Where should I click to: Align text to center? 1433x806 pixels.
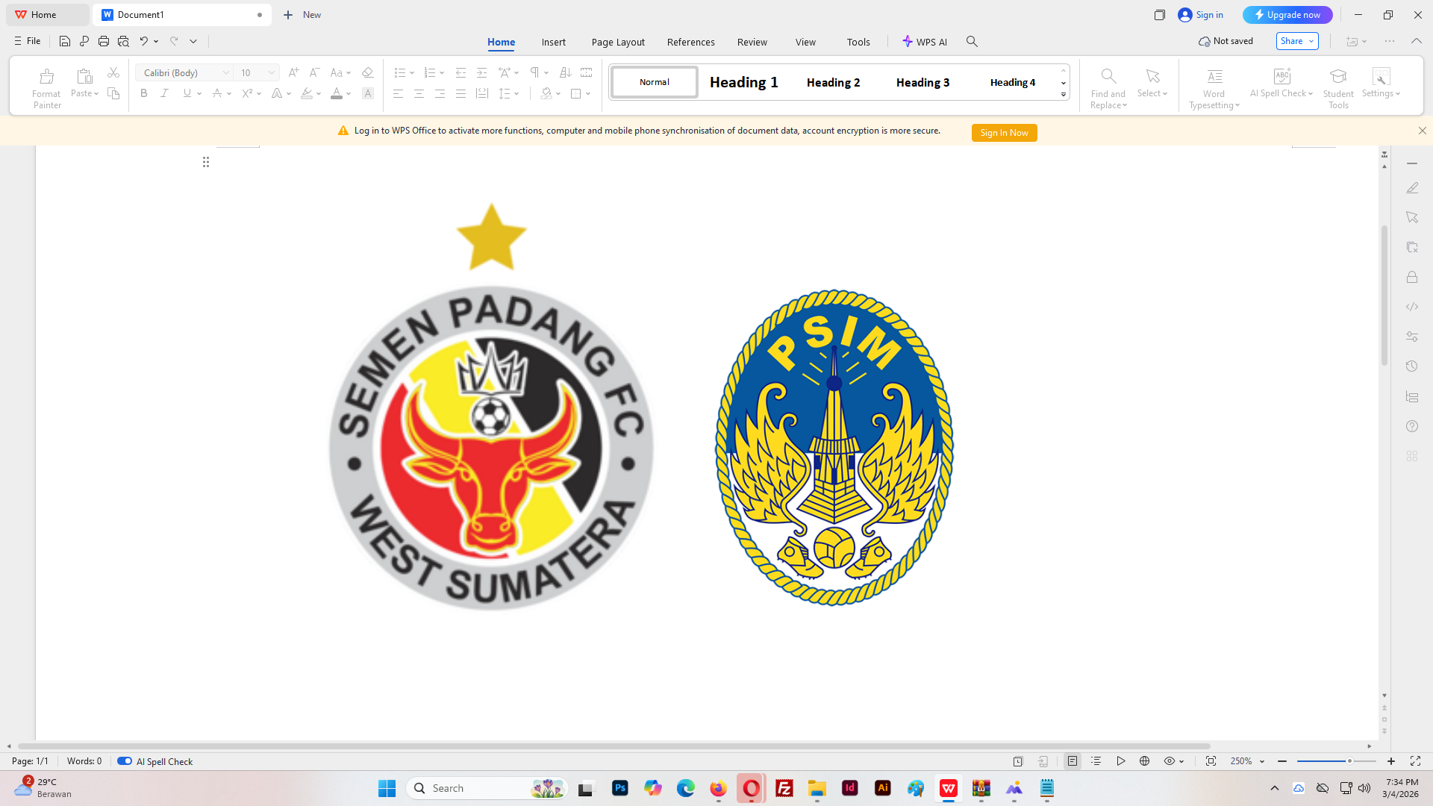(419, 93)
